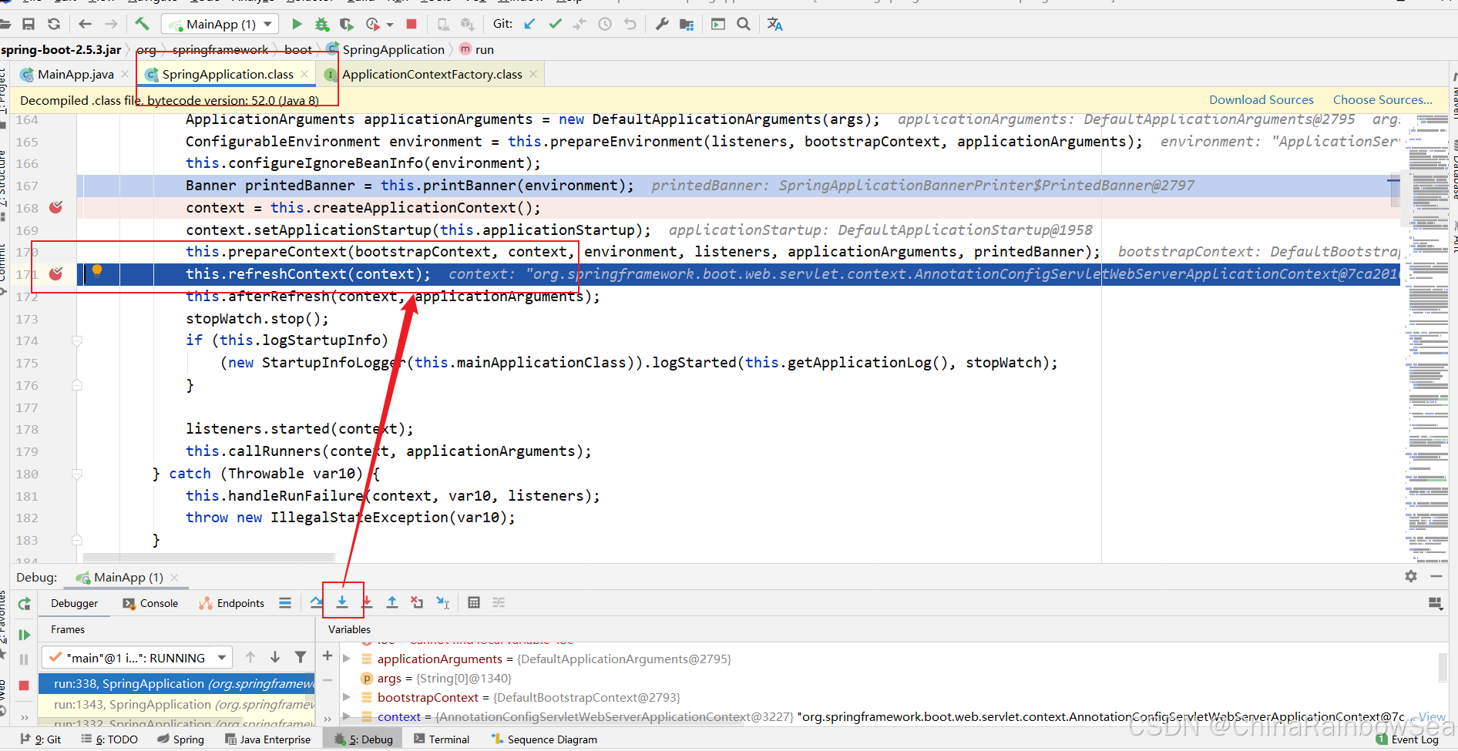The width and height of the screenshot is (1458, 751).
Task: Click the Resume Program icon in the debug sidebar
Action: coord(24,635)
